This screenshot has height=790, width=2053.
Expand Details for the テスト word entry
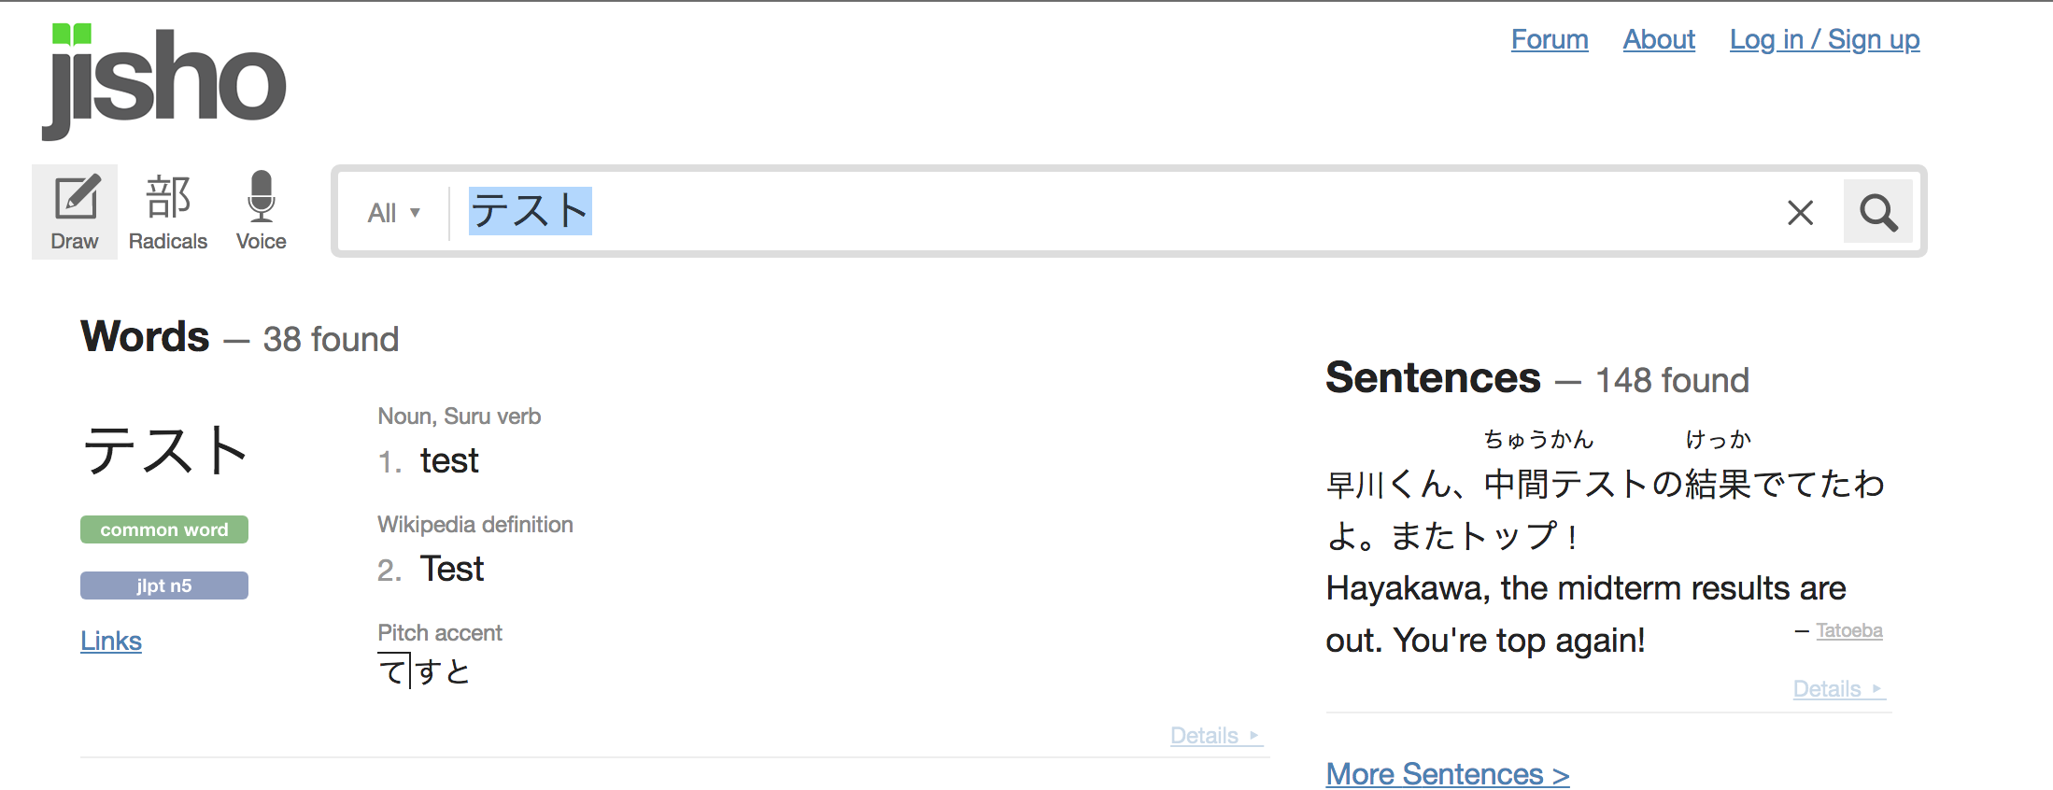[1214, 736]
